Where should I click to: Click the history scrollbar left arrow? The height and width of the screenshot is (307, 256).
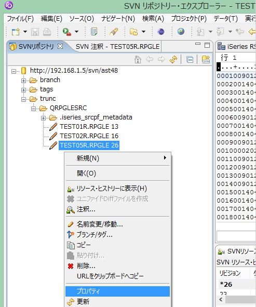click(x=221, y=300)
